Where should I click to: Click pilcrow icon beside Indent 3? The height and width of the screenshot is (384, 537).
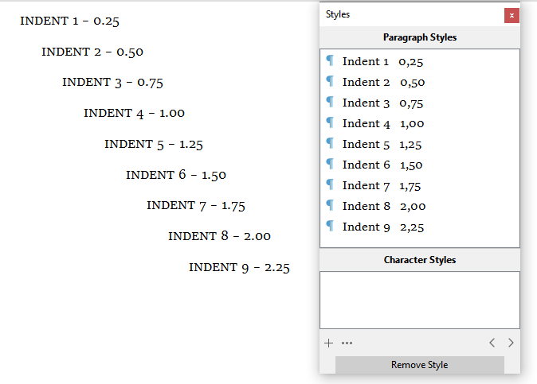click(x=329, y=102)
